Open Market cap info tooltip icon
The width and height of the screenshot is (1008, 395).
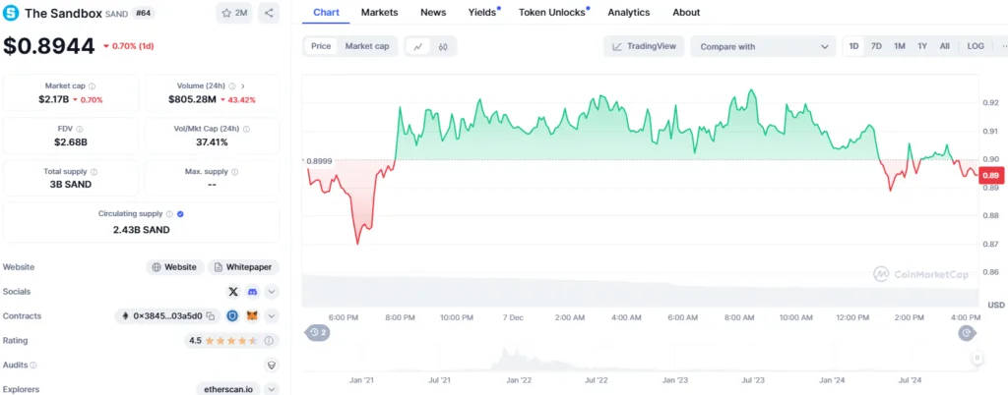(x=92, y=85)
